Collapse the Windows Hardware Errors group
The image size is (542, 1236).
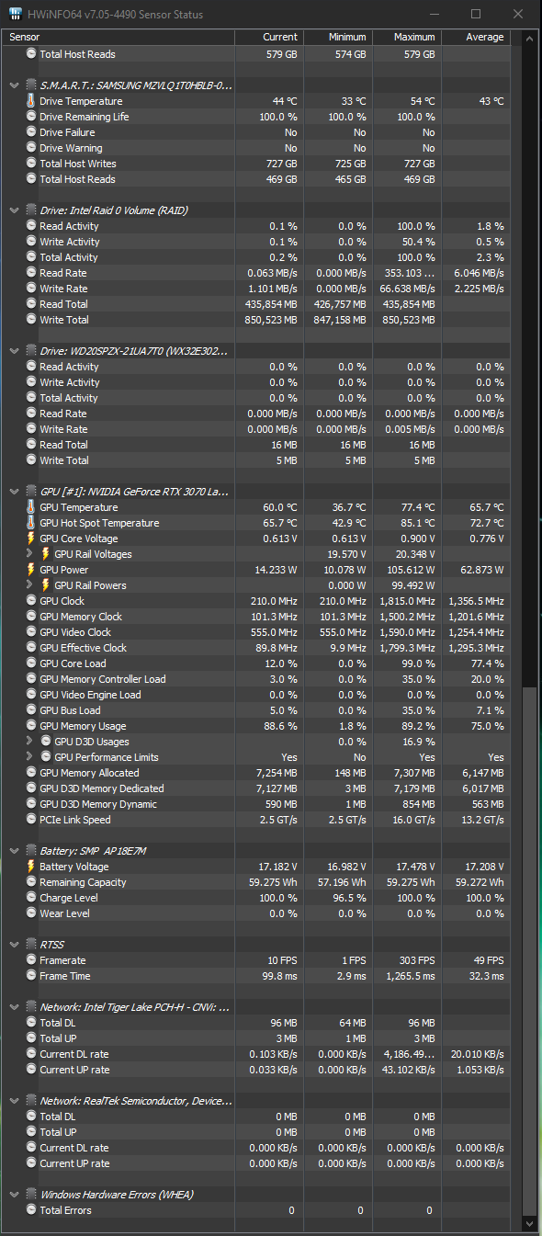coord(14,1194)
